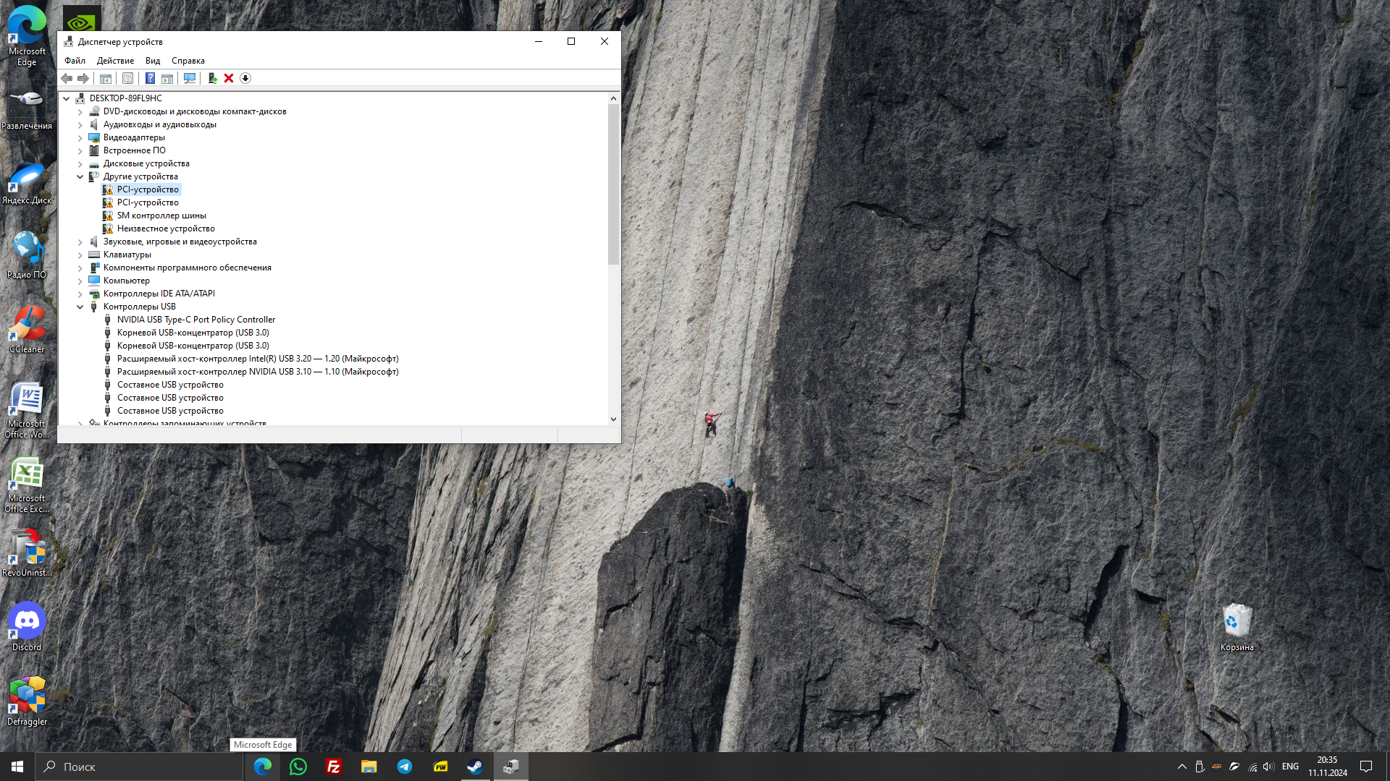Click the device tree scroll-down arrow
The width and height of the screenshot is (1390, 781).
(x=613, y=419)
